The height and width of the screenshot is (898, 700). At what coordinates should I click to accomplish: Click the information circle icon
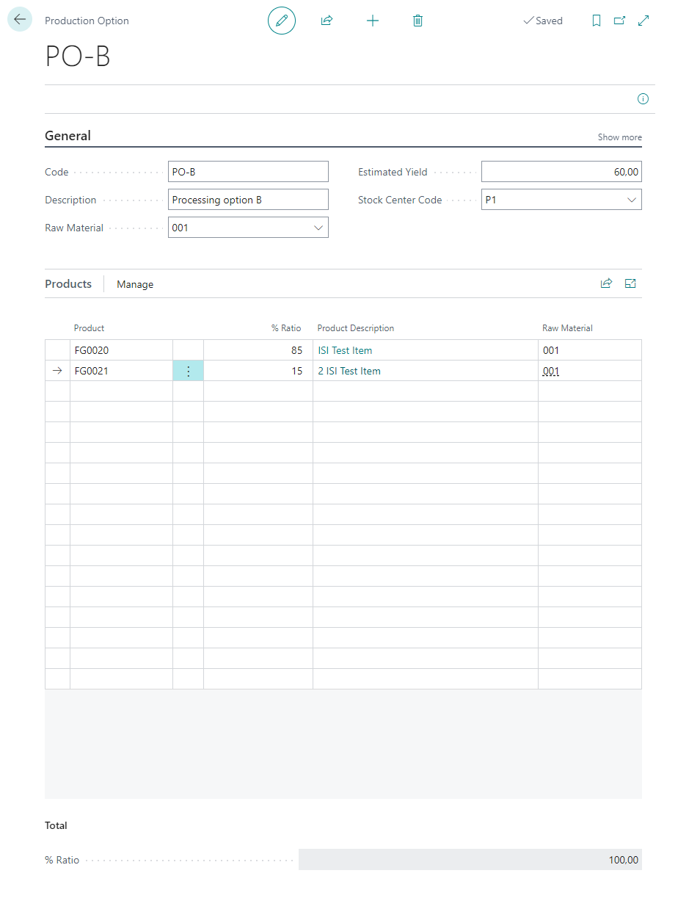pyautogui.click(x=643, y=99)
